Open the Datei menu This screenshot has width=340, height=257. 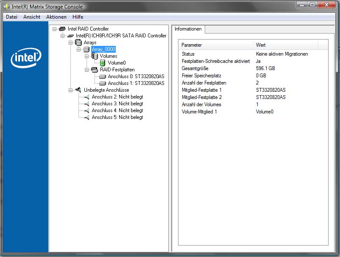11,17
